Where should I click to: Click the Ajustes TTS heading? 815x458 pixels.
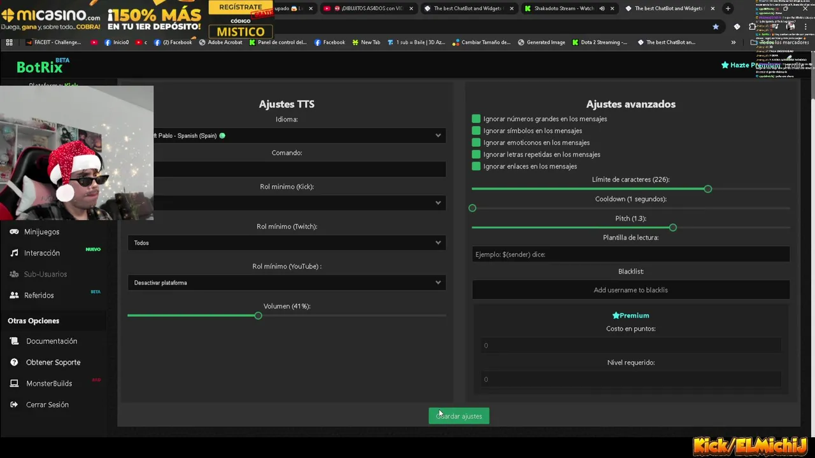(x=287, y=104)
